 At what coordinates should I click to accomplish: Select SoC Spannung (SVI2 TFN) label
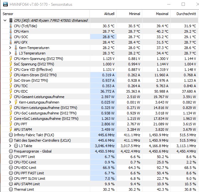34,64
